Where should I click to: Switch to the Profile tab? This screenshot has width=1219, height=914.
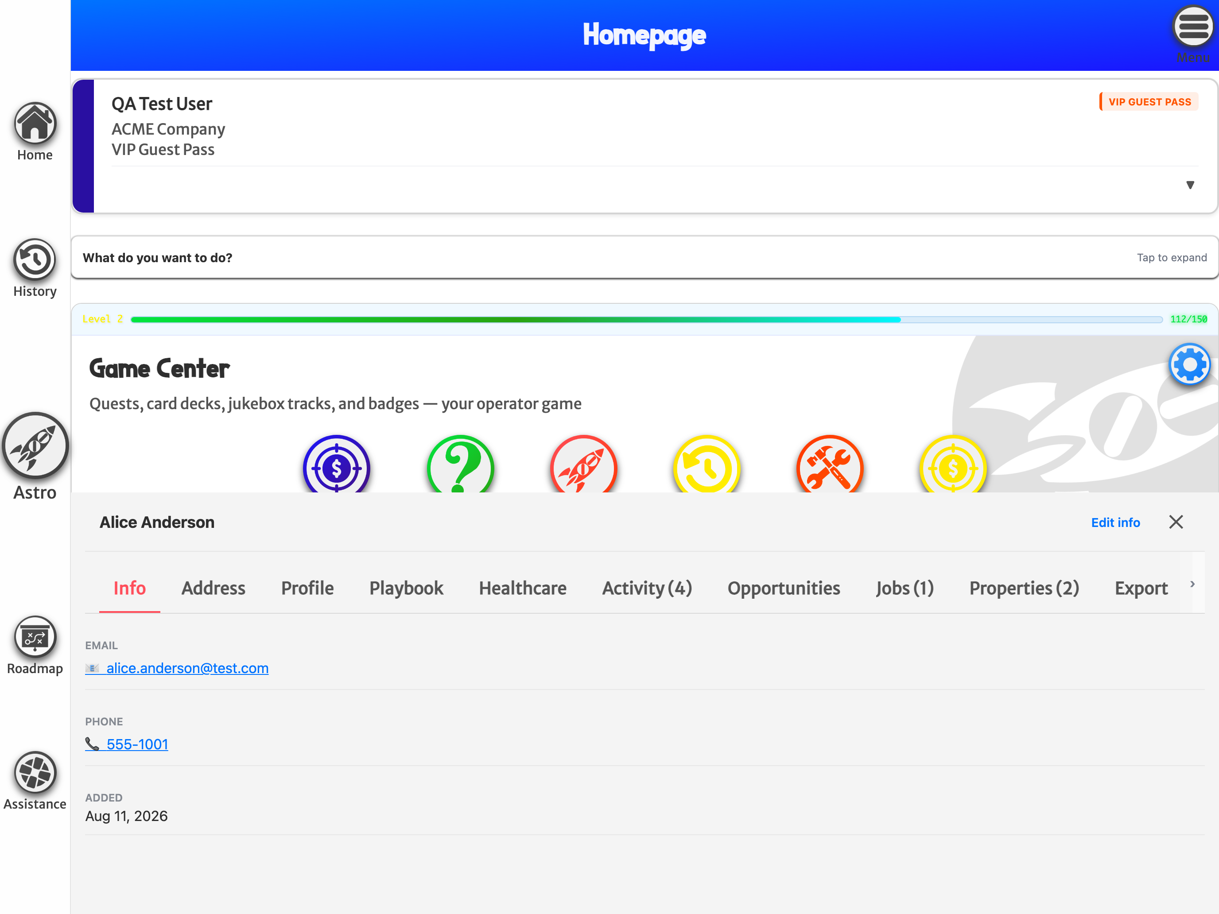point(307,589)
